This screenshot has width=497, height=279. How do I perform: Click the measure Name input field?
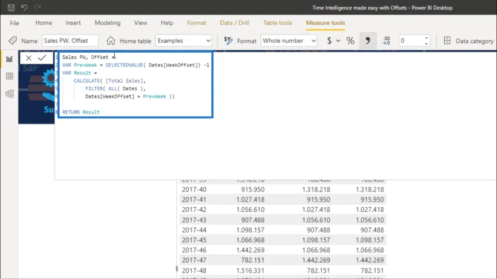(70, 41)
